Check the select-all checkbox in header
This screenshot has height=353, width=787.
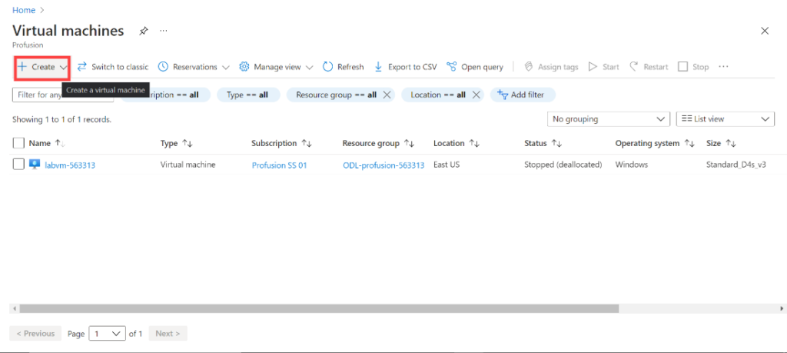18,144
